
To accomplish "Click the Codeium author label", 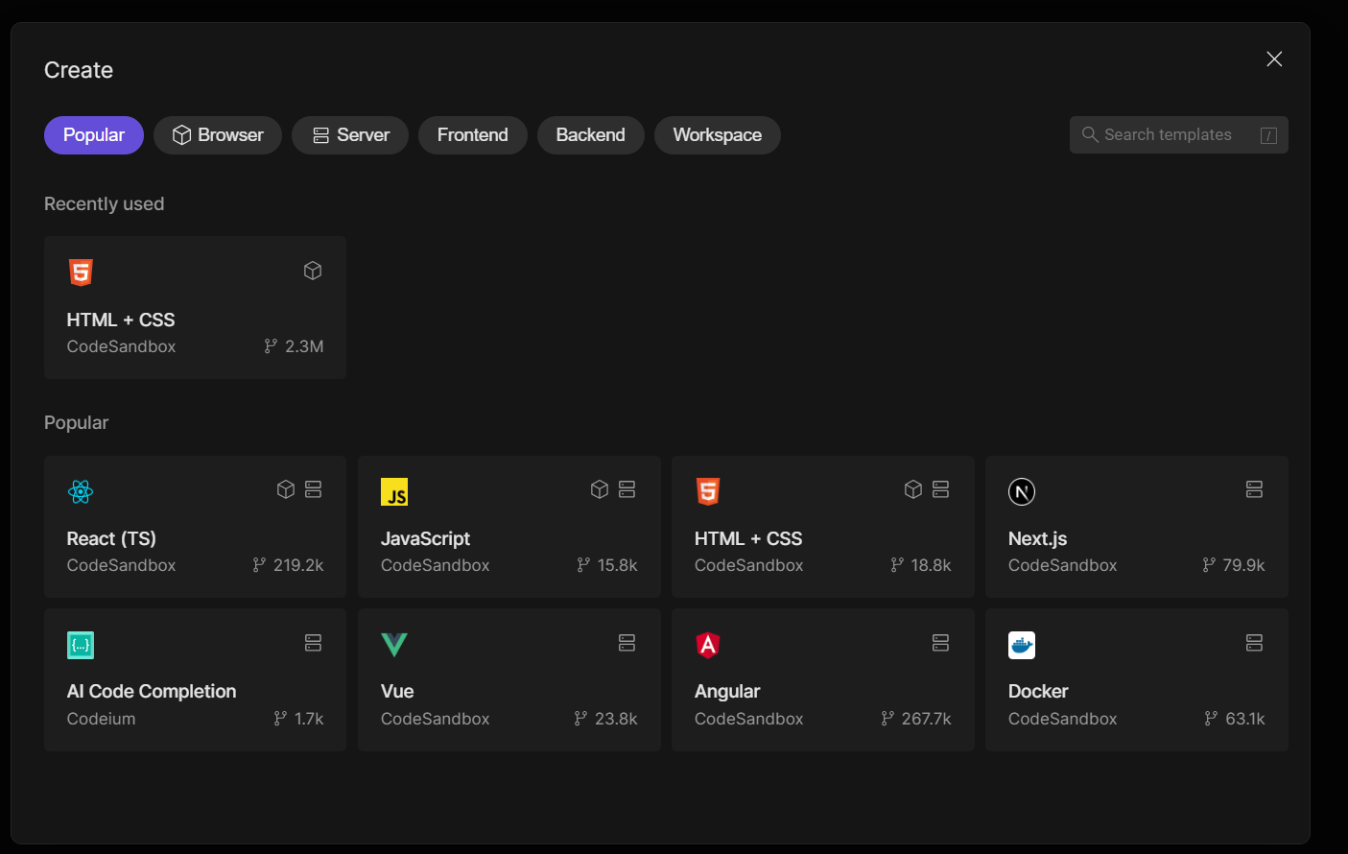I will 101,719.
